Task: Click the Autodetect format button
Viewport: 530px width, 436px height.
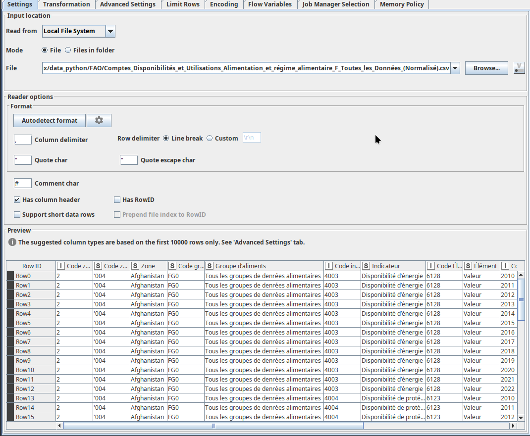Action: (x=49, y=120)
